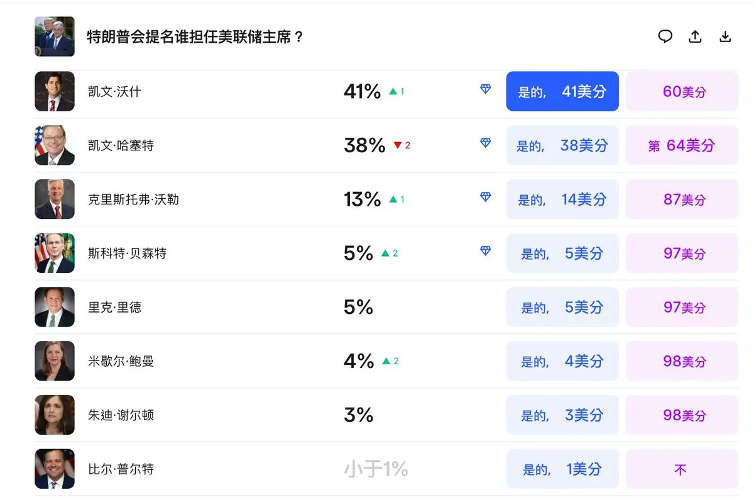Viewport: 754px width, 502px height.
Task: Click the download icon at top right
Action: tap(725, 36)
